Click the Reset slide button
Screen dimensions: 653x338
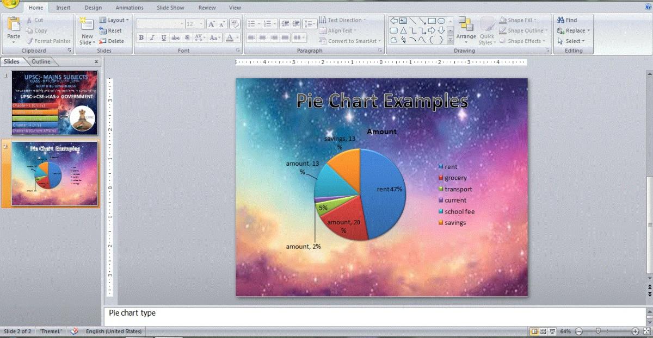(x=111, y=30)
